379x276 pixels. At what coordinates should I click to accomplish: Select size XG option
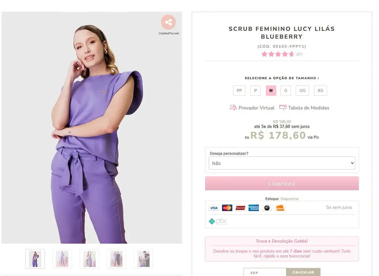(320, 90)
